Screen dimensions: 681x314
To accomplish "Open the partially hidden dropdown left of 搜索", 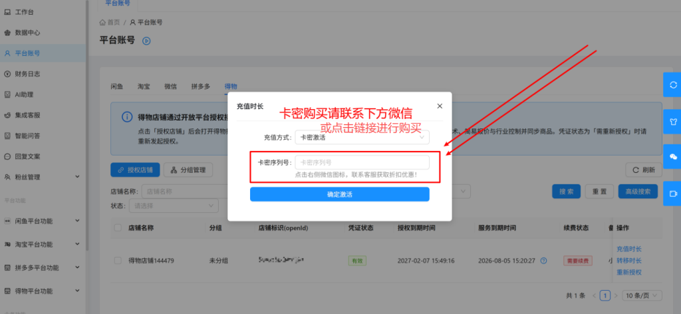I will [462, 191].
